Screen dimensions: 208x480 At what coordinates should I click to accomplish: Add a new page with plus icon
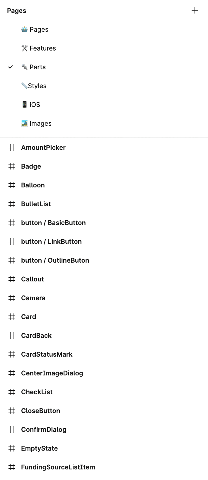click(195, 11)
